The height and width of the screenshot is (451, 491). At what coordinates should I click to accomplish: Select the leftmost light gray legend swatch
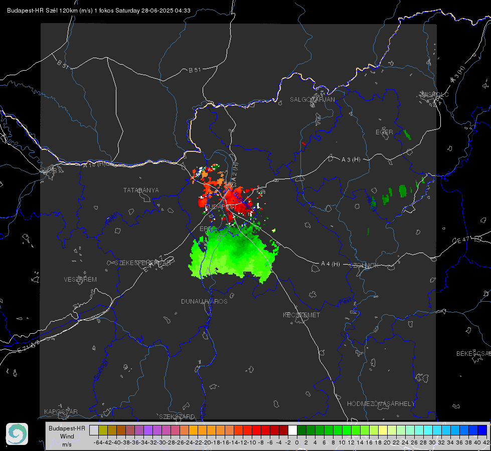(94, 430)
